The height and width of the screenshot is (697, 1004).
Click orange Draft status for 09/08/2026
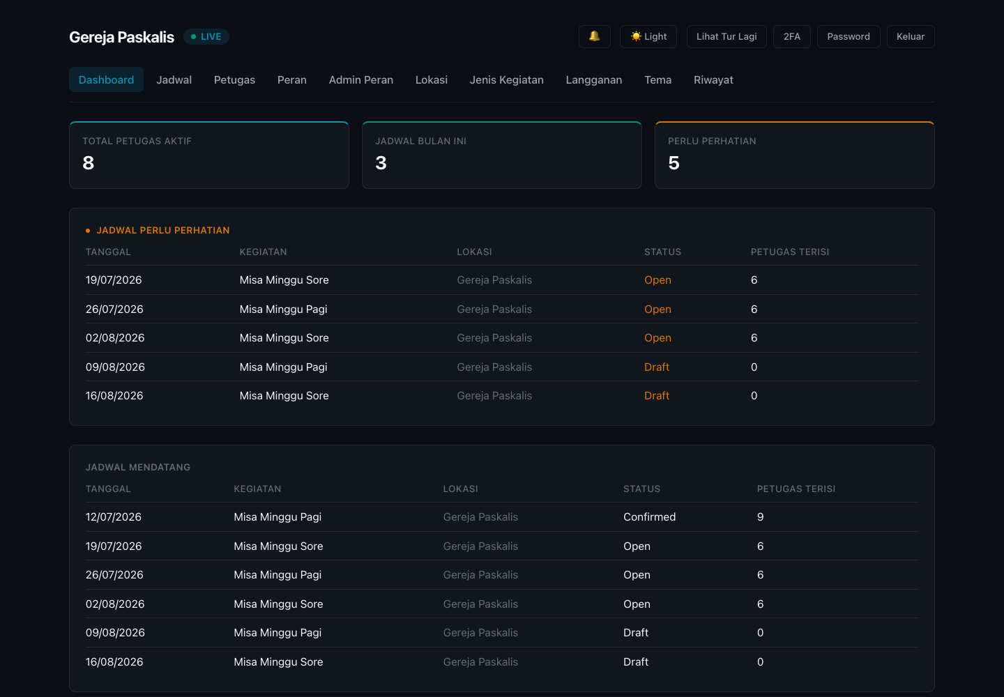click(657, 367)
